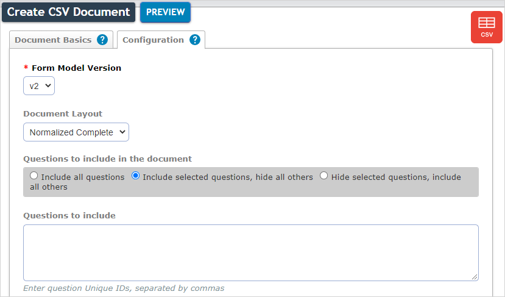
Task: Focus the Questions to include text area
Action: [x=251, y=253]
